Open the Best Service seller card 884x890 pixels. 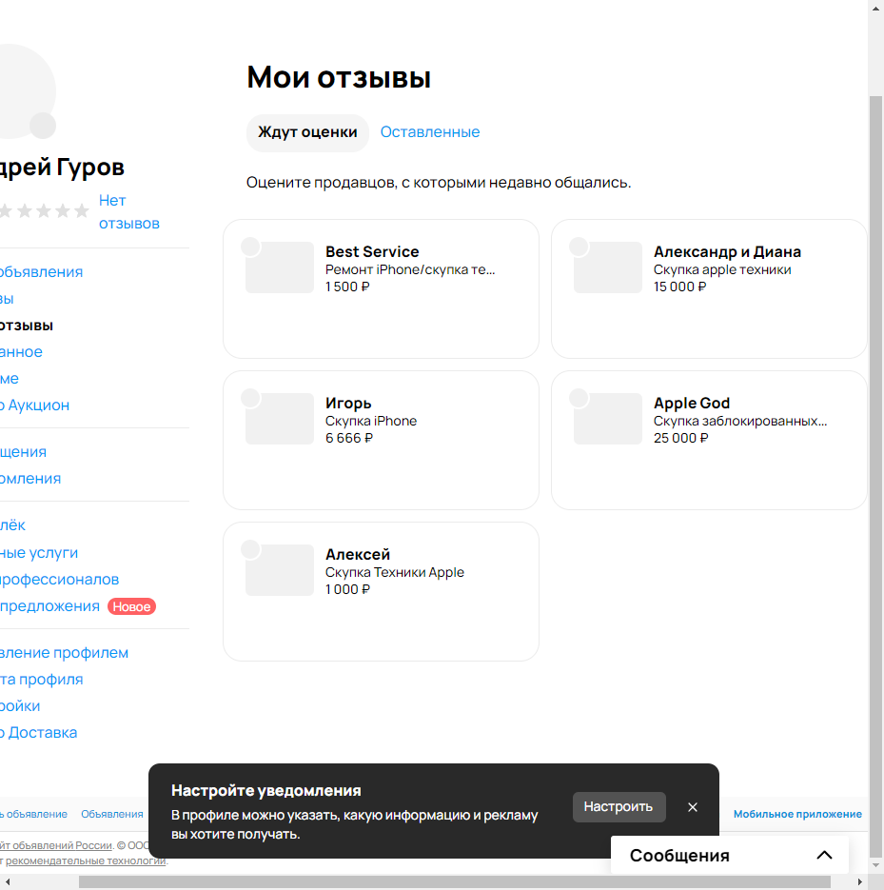tap(382, 289)
